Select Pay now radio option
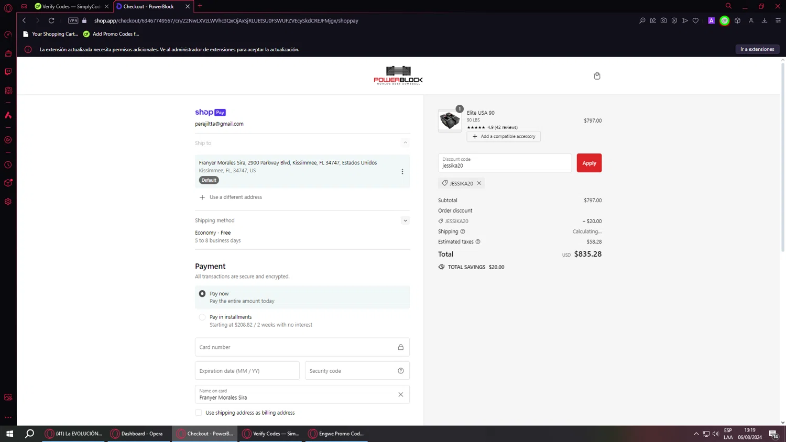The width and height of the screenshot is (786, 442). (202, 294)
